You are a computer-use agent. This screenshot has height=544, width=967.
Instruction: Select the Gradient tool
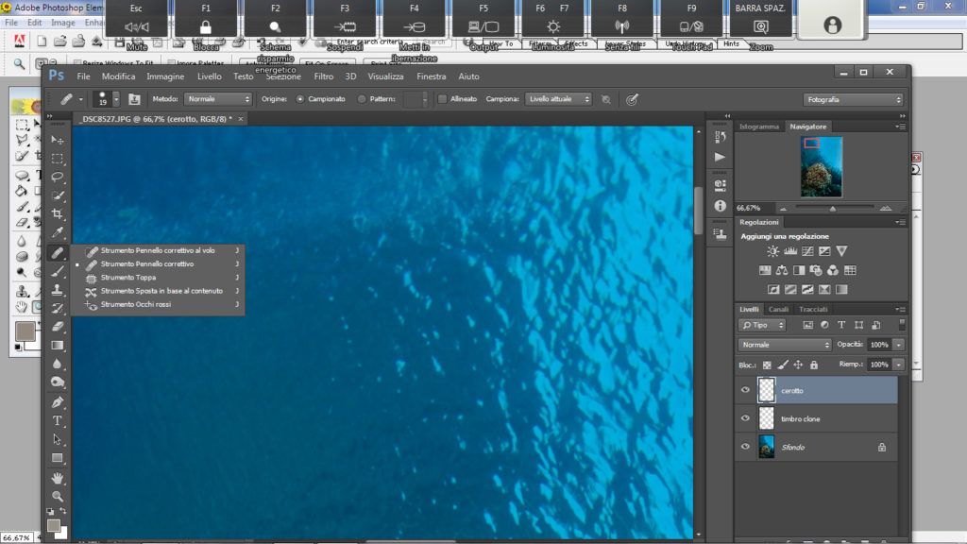[58, 345]
